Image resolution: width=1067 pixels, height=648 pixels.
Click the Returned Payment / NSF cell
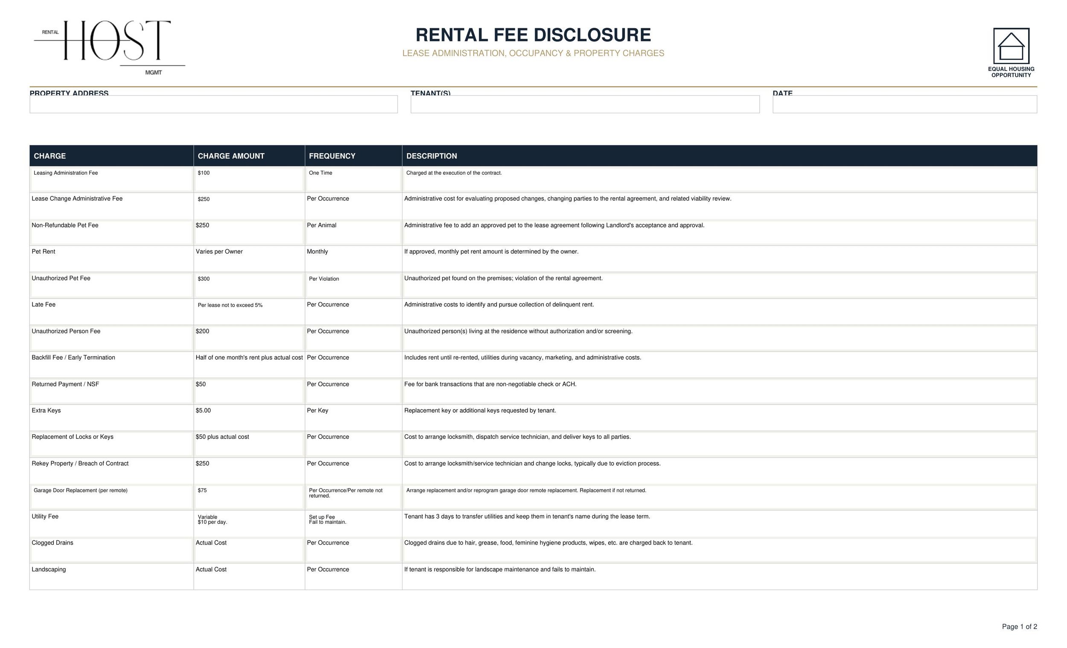pyautogui.click(x=112, y=391)
